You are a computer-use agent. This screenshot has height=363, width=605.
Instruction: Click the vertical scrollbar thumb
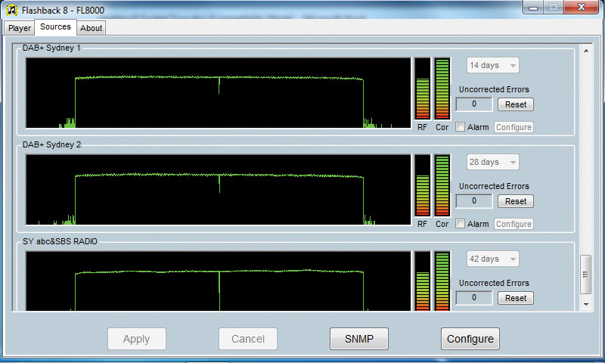(x=585, y=275)
